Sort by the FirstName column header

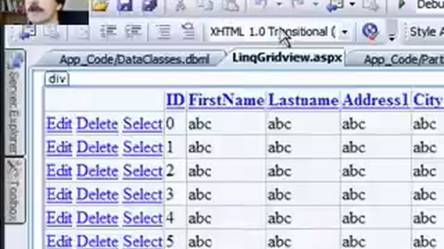[x=226, y=100]
